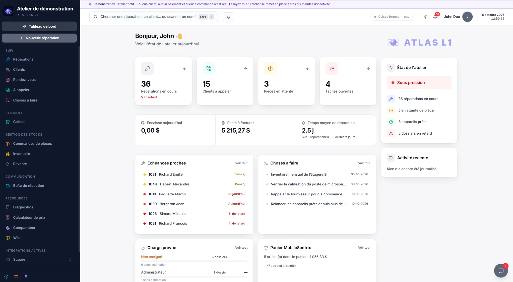The height and width of the screenshot is (282, 513).
Task: Open the notifications bell with 51 badge
Action: (435, 17)
